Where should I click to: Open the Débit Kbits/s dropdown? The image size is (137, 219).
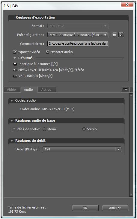[x=82, y=149]
